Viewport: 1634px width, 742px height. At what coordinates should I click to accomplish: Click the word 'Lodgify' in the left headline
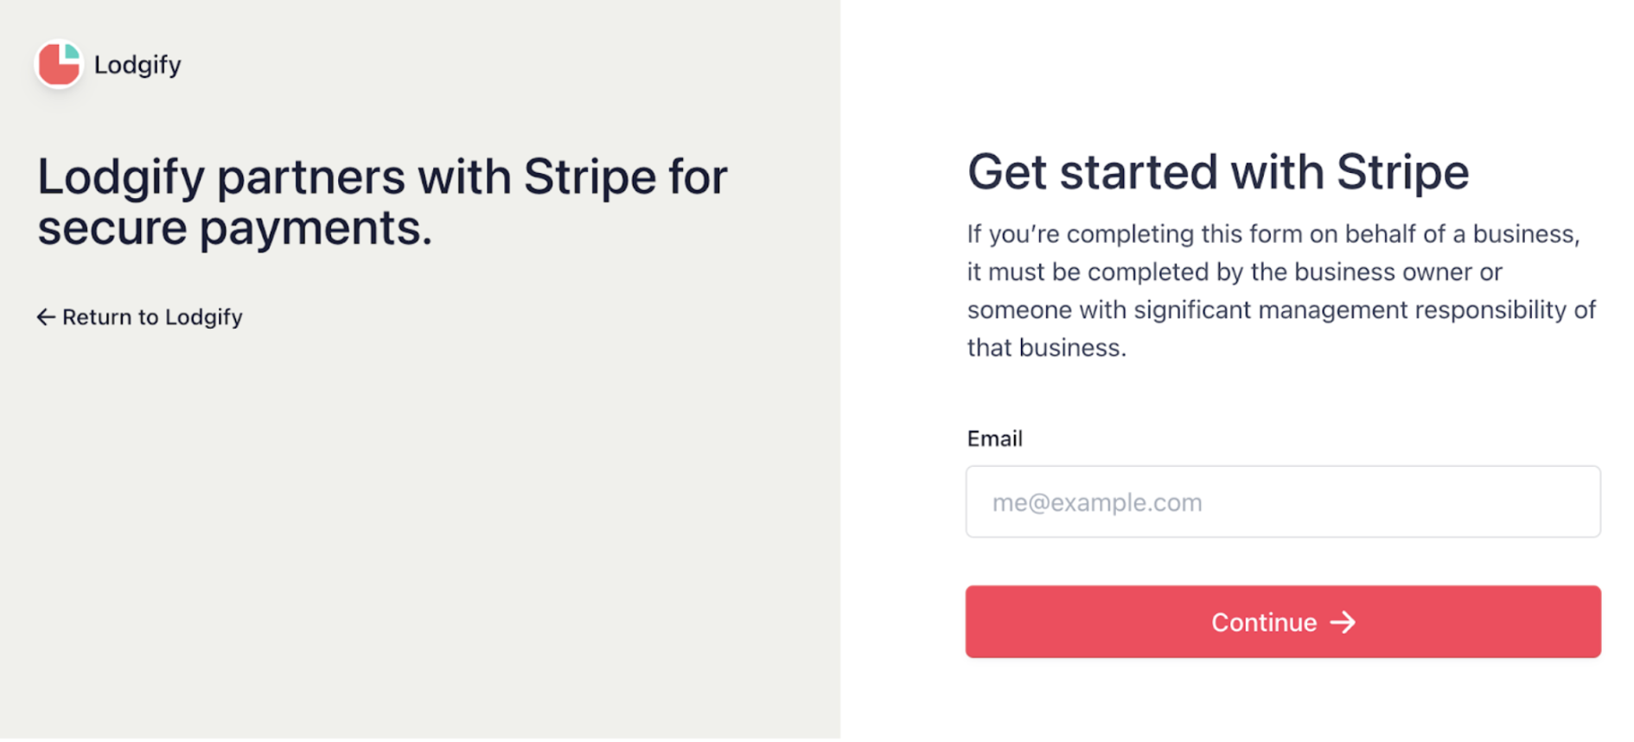point(121,177)
